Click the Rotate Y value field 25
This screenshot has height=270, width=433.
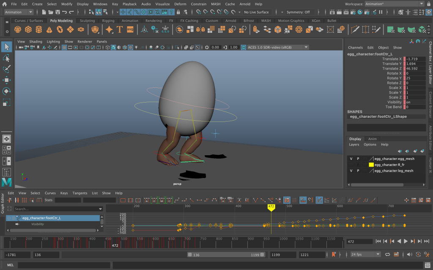point(416,78)
